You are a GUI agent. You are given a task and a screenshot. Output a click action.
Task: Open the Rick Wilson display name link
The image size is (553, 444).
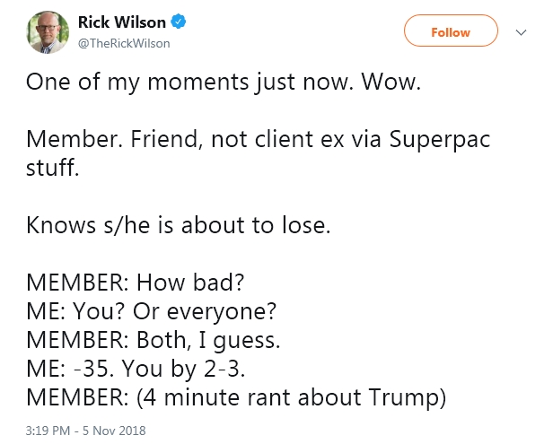tap(122, 22)
